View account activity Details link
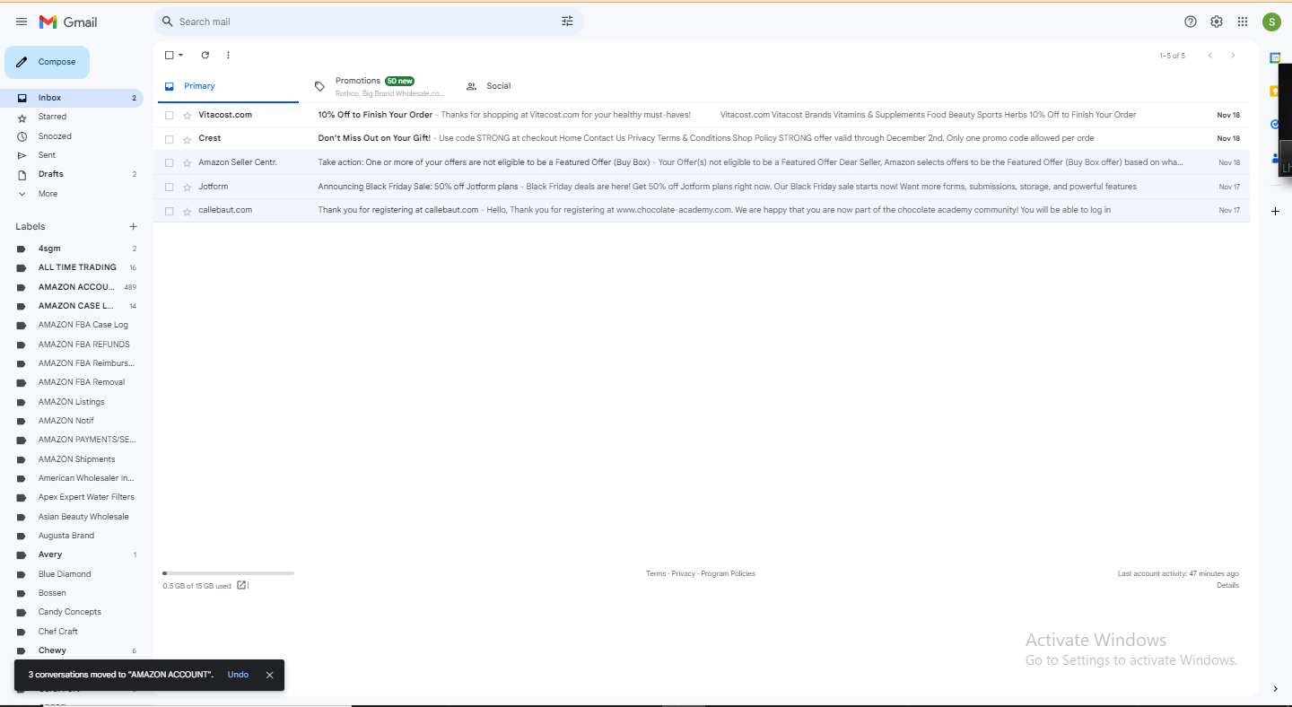 [1227, 585]
